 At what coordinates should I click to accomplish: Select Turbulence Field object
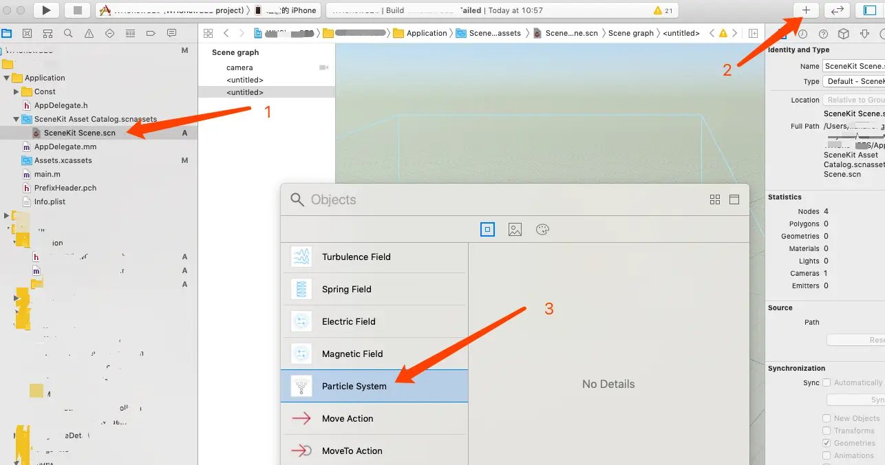click(374, 257)
